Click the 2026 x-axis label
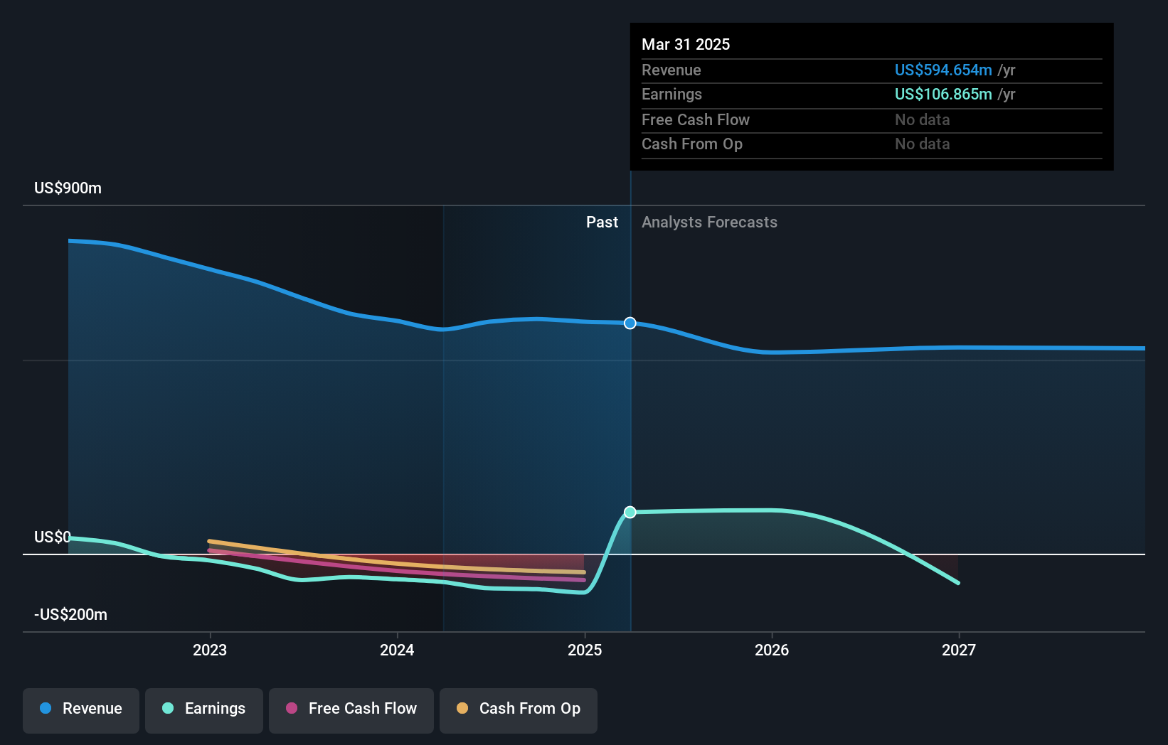This screenshot has height=745, width=1168. [772, 650]
